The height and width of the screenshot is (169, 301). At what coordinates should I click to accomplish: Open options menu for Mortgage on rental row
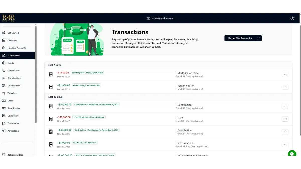(285, 74)
